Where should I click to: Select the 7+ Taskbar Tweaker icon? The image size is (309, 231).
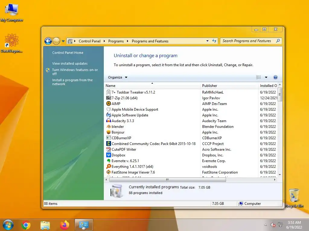(109, 92)
